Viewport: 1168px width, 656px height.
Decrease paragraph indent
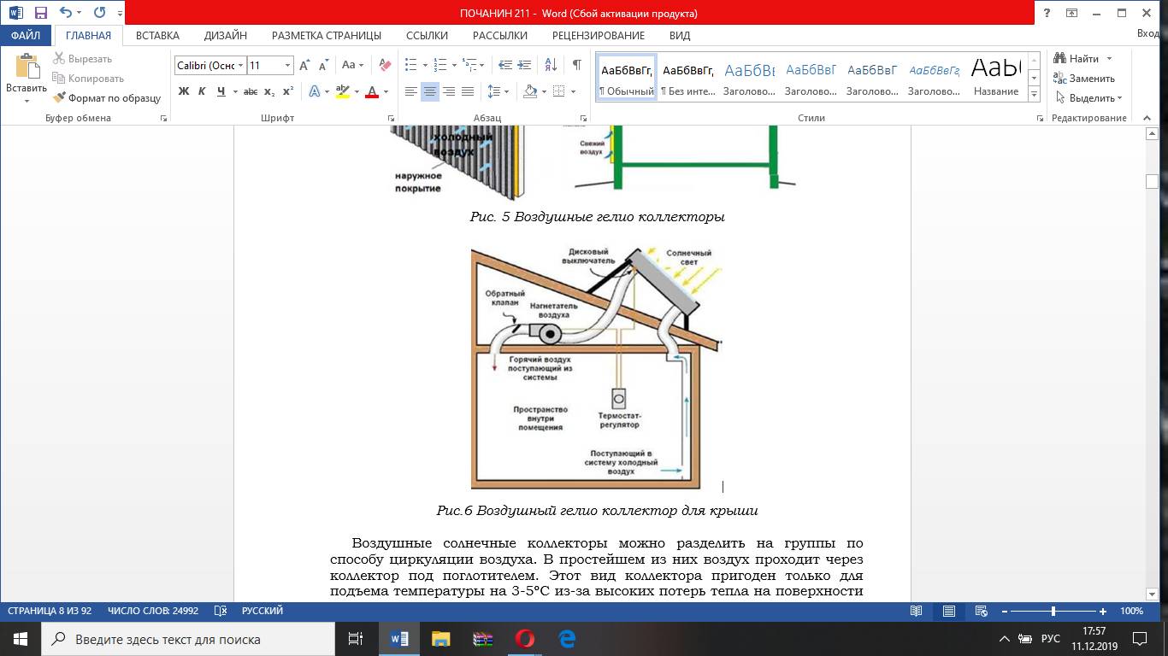pos(504,65)
